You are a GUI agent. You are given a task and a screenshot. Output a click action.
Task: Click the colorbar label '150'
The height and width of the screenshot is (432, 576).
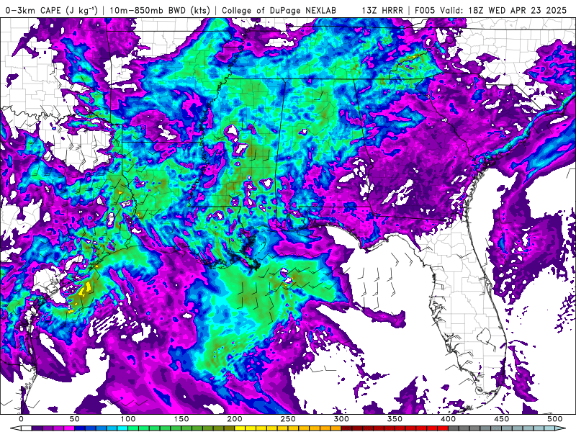(181, 419)
